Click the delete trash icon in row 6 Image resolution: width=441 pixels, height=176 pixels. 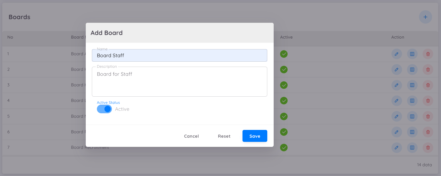click(428, 132)
